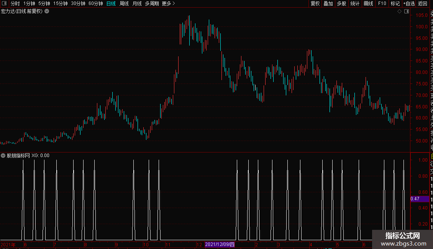Image resolution: width=433 pixels, height=249 pixels.
Task: Open the 多股 multi-stock view
Action: [x=341, y=3]
